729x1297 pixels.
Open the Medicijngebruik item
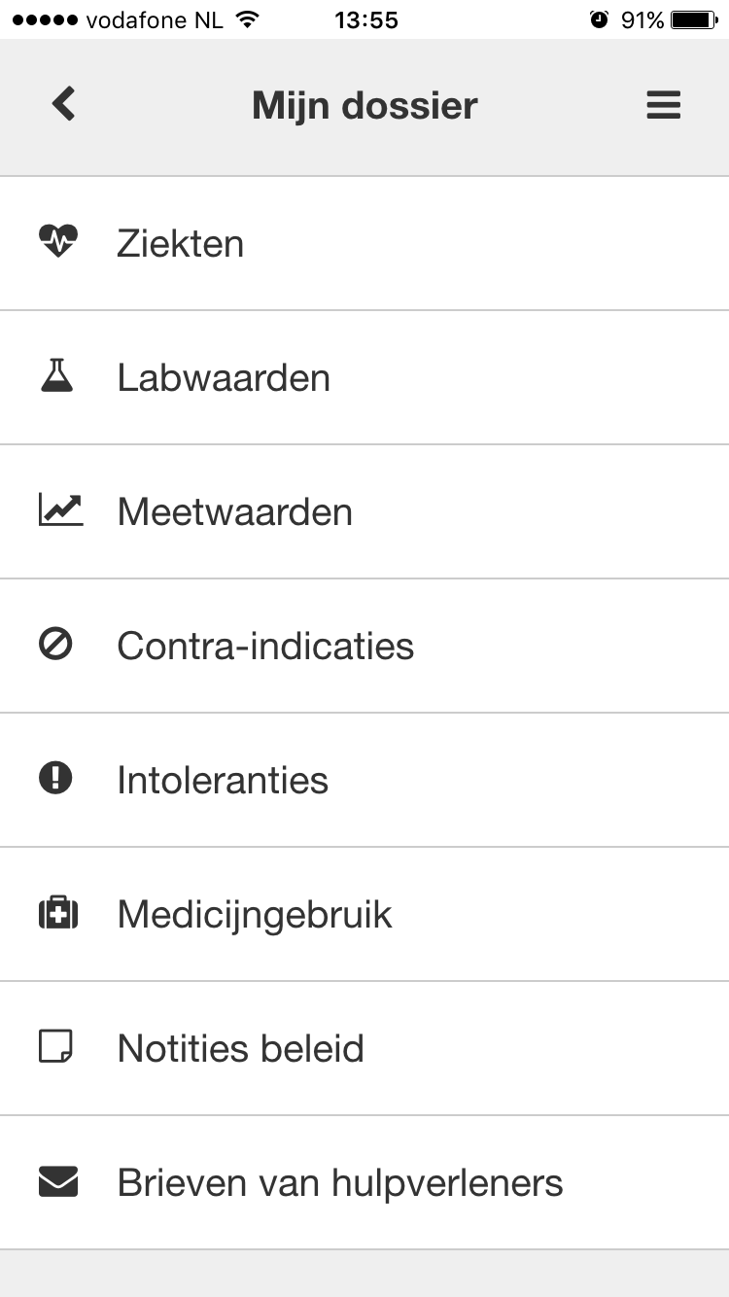(364, 914)
